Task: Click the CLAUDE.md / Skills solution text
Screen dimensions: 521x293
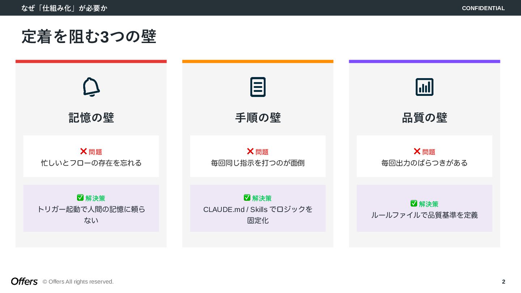Action: coord(258,209)
